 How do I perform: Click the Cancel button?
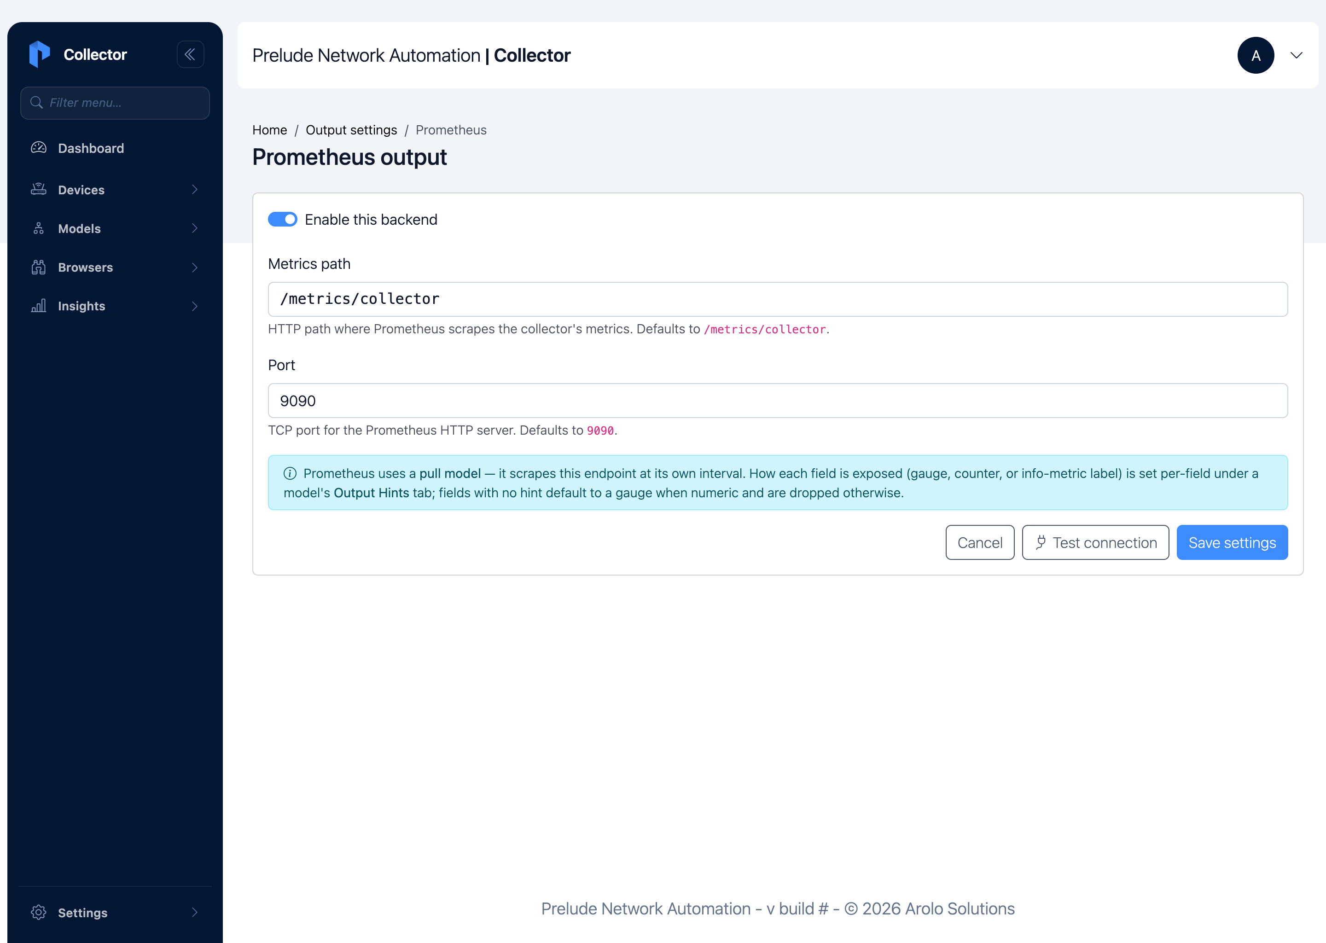coord(979,542)
